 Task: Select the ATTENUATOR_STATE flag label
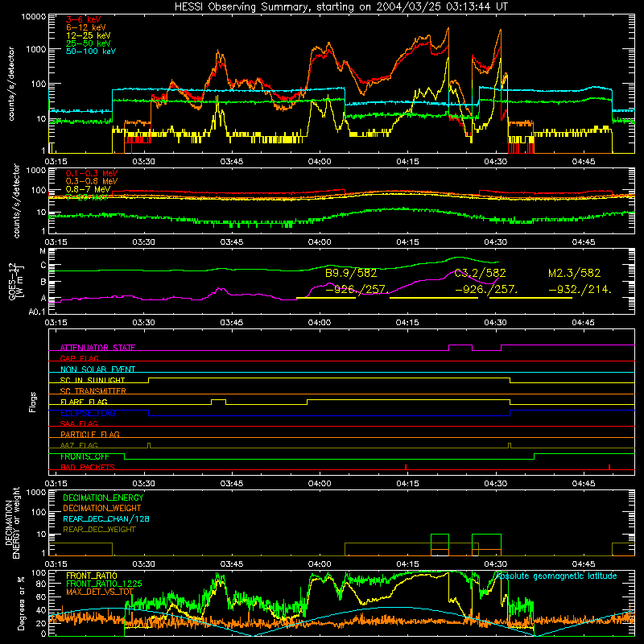[97, 348]
